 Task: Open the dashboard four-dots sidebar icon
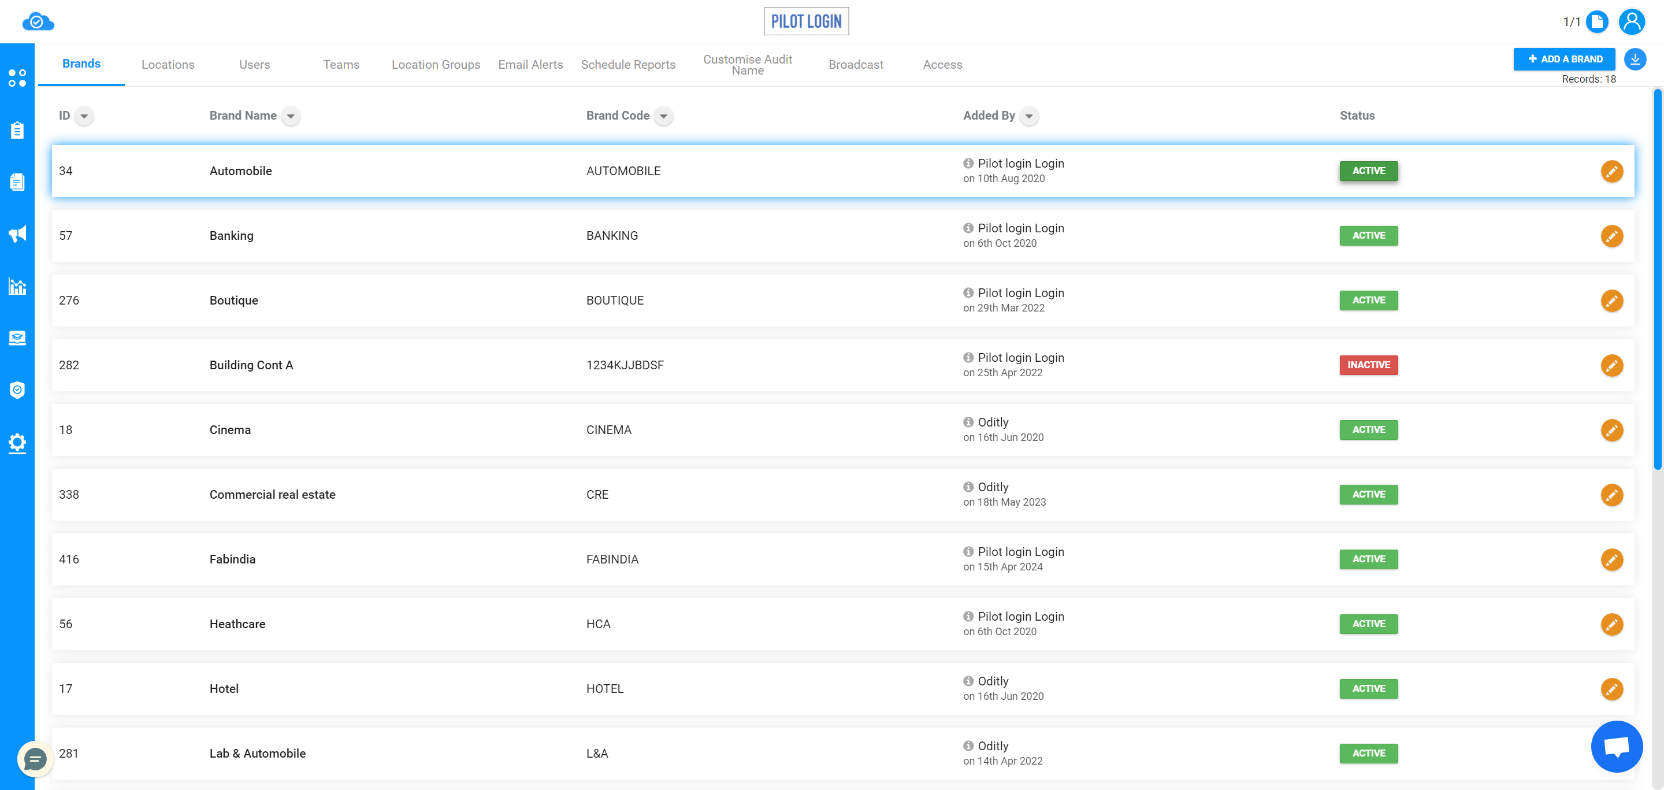coord(17,78)
